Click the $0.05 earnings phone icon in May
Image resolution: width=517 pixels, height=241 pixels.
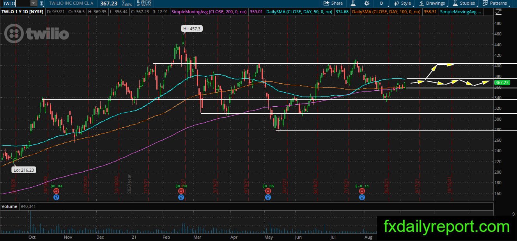(x=268, y=191)
